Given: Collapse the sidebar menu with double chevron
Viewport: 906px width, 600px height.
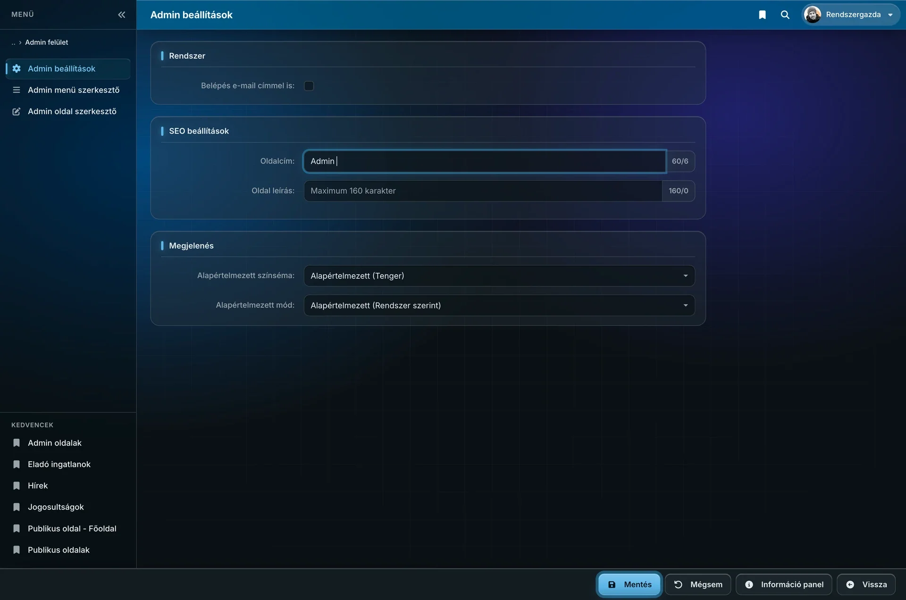Looking at the screenshot, I should pos(121,15).
